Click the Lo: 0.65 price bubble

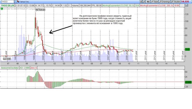[7, 59]
